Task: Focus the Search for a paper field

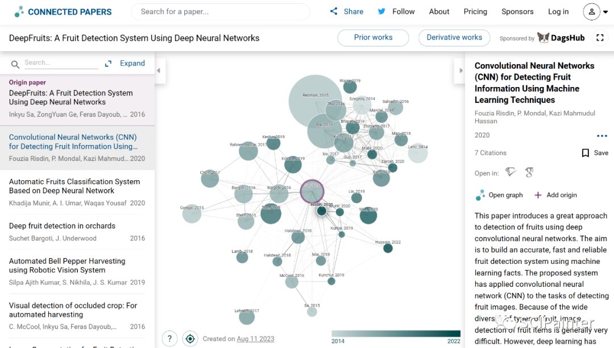Action: pos(221,12)
